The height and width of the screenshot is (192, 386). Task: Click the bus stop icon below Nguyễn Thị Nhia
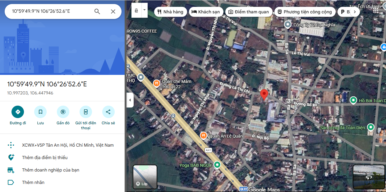pyautogui.click(x=173, y=116)
